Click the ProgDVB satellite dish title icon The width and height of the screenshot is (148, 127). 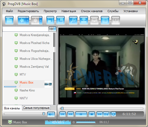coord(4,4)
